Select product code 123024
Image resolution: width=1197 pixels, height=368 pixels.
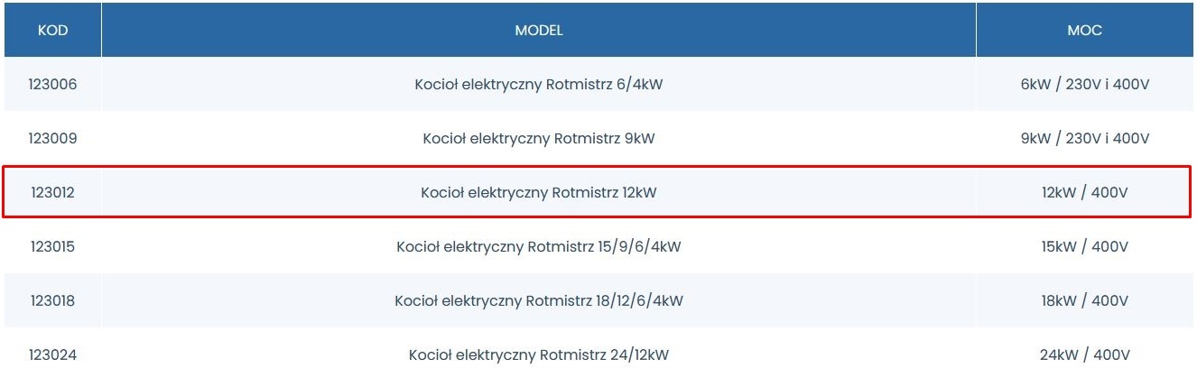pos(52,354)
